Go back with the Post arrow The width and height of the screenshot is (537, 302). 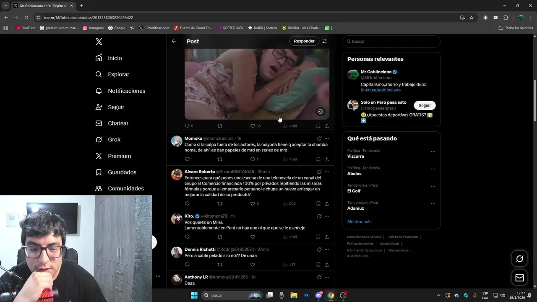(174, 41)
